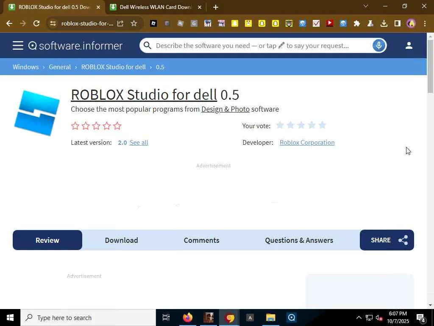
Task: Go back with the browser back arrow
Action: click(x=9, y=24)
